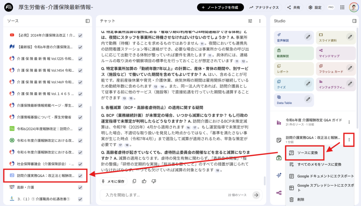Generate 動画解説 video overview

click(x=294, y=53)
